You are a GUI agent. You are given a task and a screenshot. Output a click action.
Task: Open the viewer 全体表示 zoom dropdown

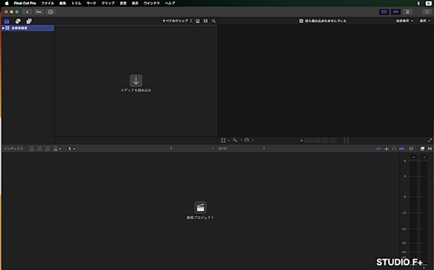click(404, 21)
